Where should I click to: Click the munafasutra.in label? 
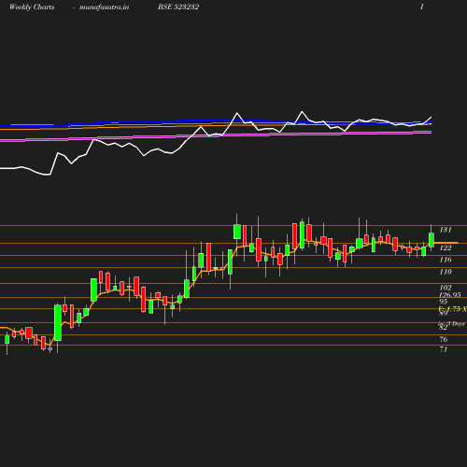[x=105, y=7]
